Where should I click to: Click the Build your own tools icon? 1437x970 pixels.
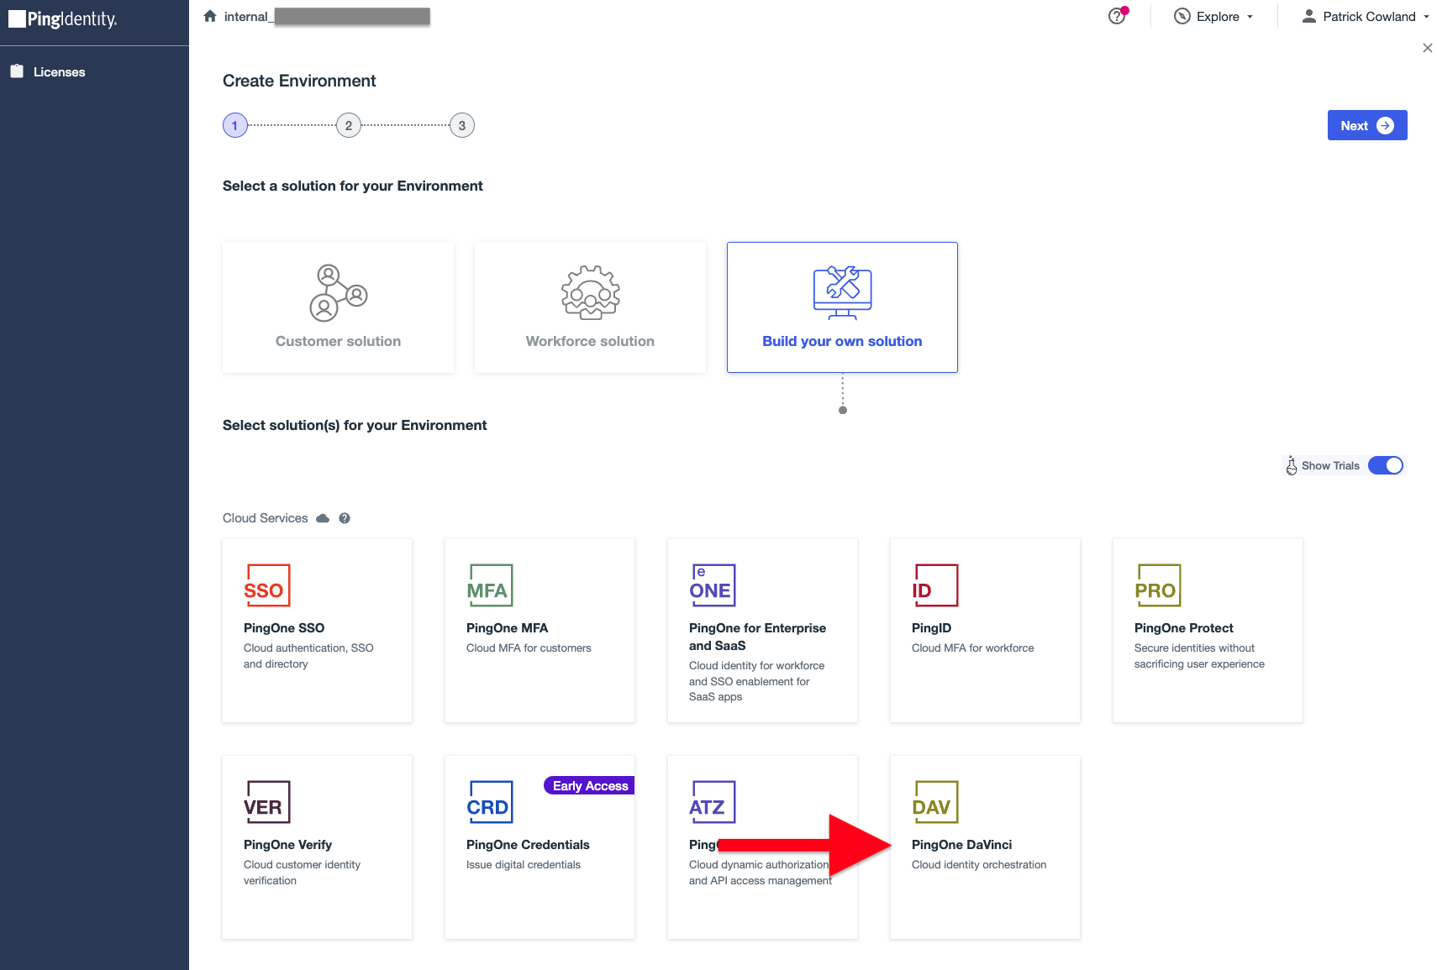(842, 293)
